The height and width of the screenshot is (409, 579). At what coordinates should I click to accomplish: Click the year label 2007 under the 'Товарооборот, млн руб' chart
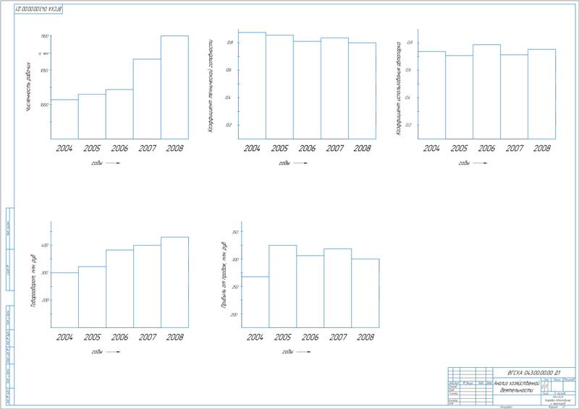point(148,337)
